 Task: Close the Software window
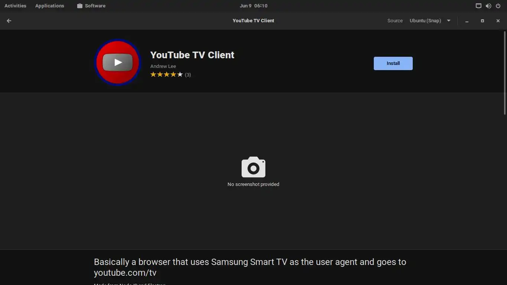[498, 21]
